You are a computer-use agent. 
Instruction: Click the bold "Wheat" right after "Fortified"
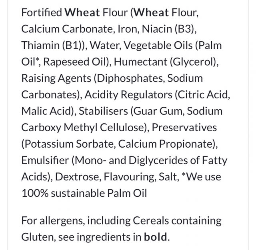coord(82,12)
